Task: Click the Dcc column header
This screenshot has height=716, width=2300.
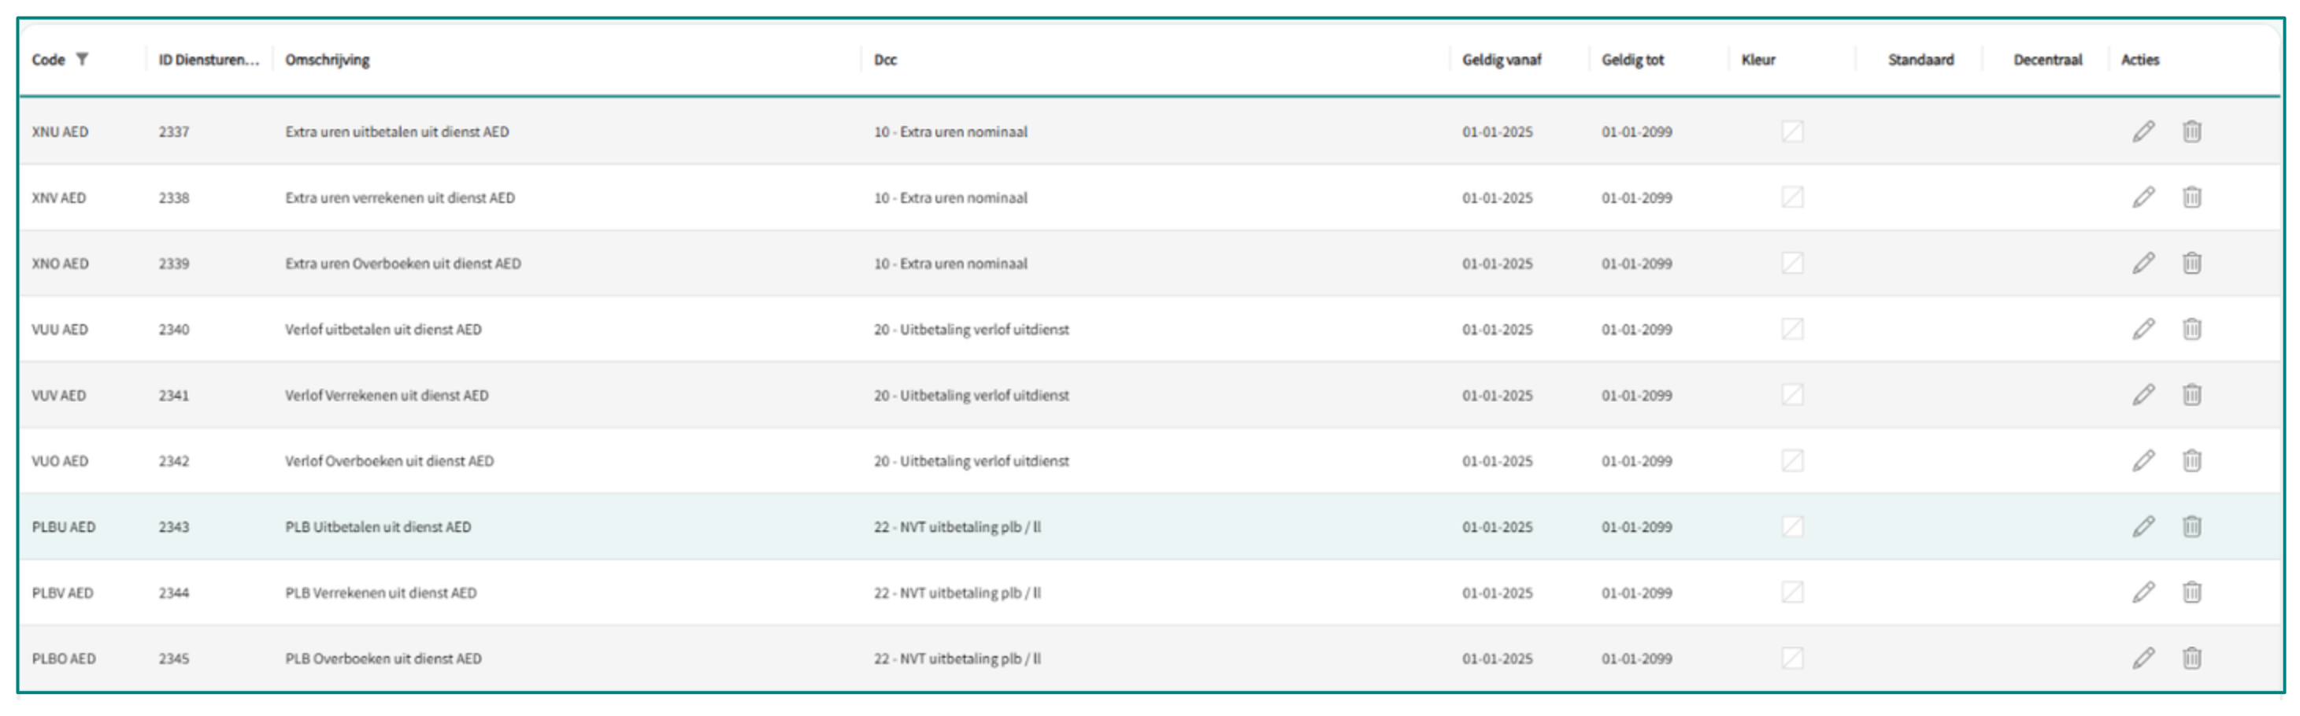Action: 885,60
